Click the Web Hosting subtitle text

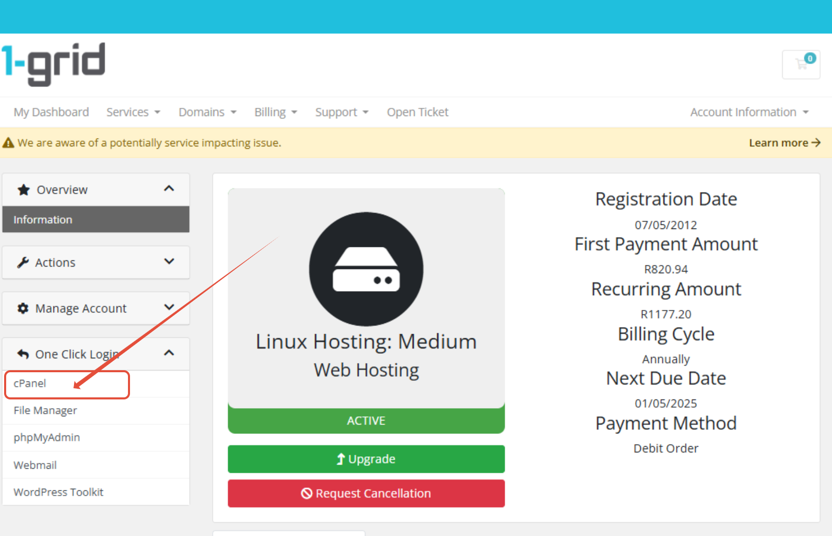tap(366, 370)
